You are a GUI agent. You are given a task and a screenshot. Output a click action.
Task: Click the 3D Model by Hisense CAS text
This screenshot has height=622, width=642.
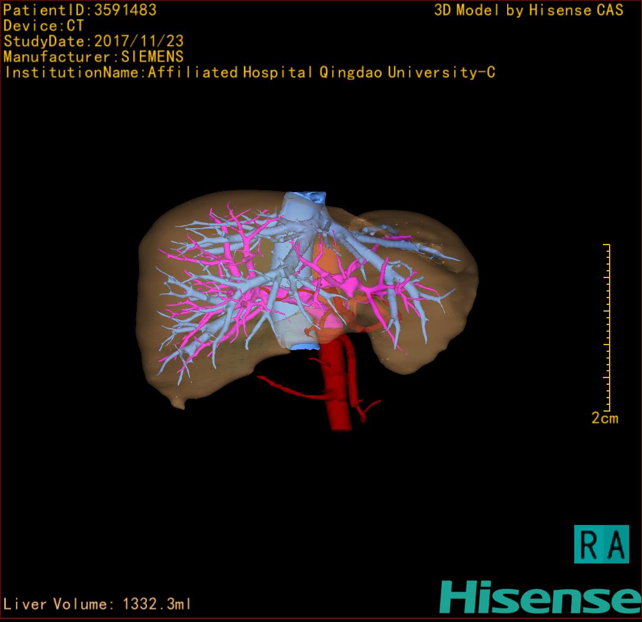[x=528, y=10]
